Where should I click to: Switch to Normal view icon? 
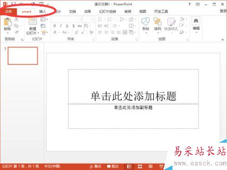(x=129, y=166)
